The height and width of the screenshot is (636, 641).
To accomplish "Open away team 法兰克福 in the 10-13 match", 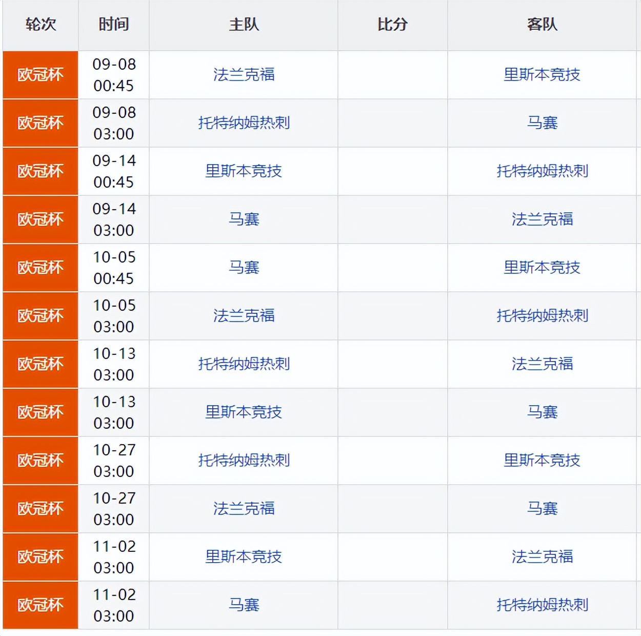I will (x=542, y=364).
